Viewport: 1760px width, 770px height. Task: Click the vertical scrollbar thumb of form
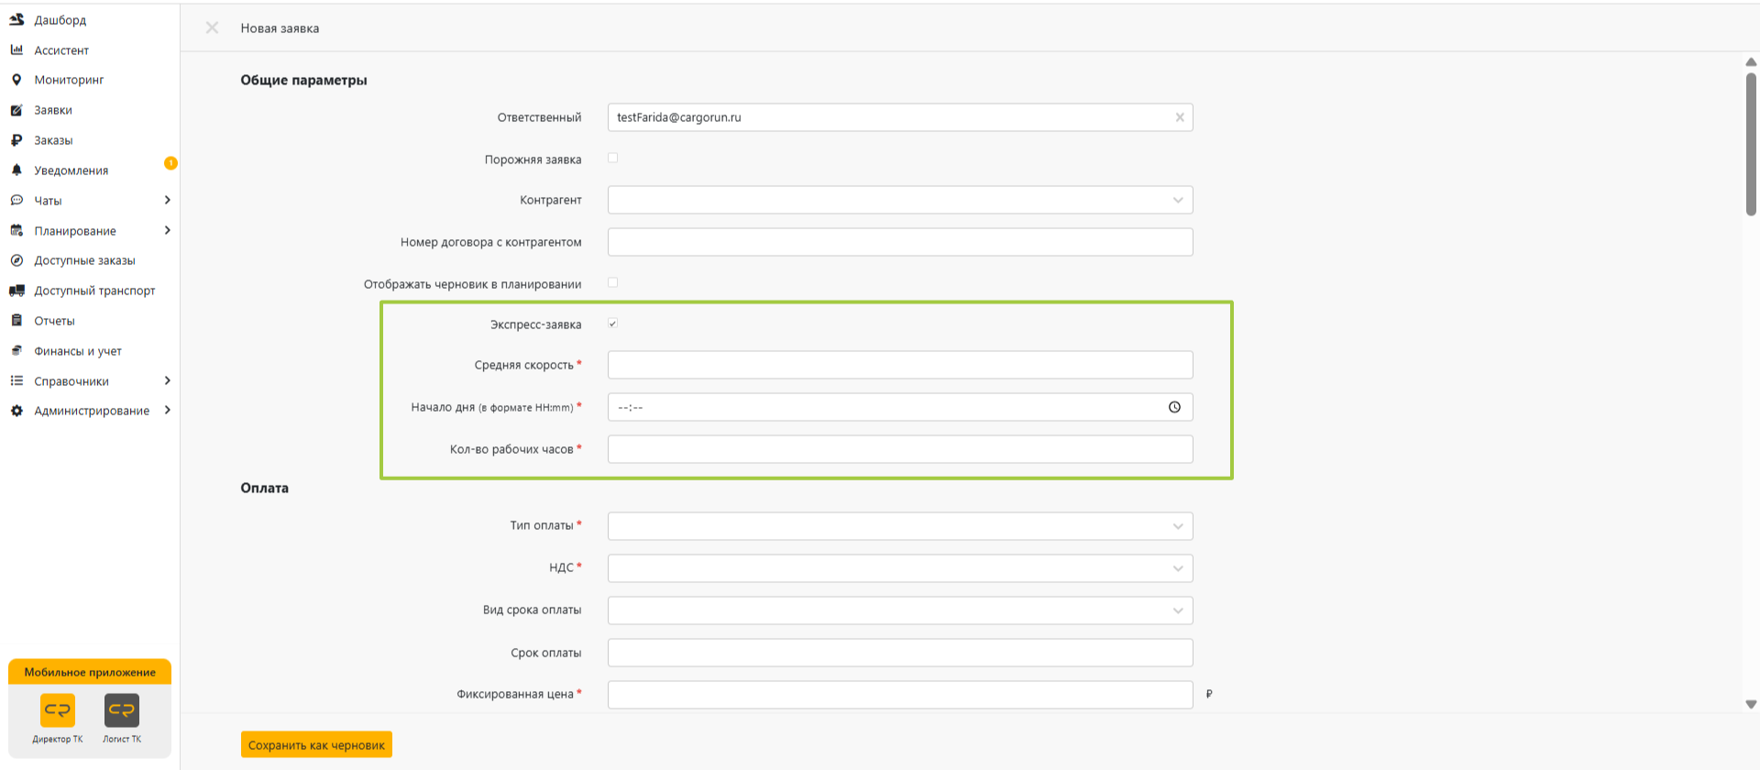[1751, 144]
